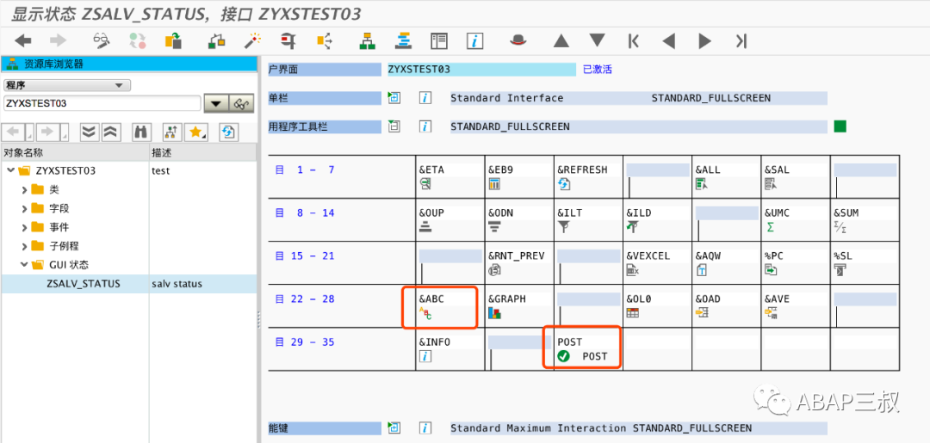Click the ZYXSTEST03 user interface field
The image size is (930, 443).
[x=481, y=70]
